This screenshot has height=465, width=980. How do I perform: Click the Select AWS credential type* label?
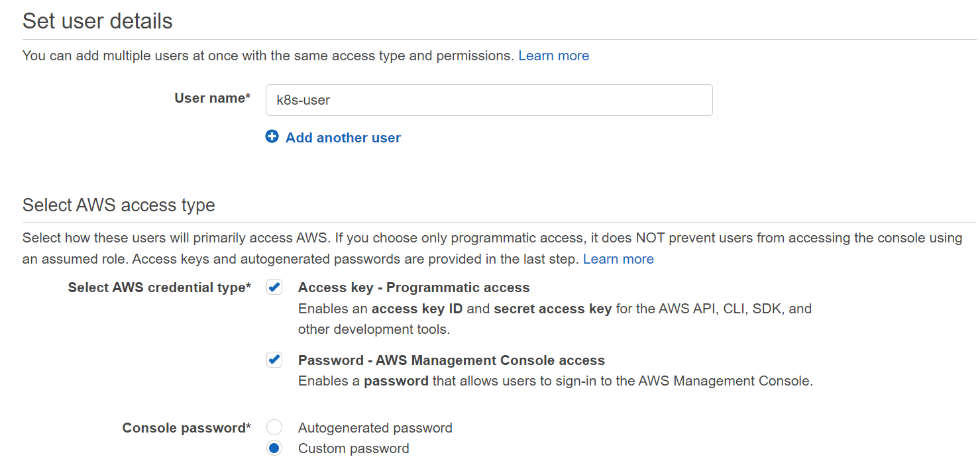[159, 287]
